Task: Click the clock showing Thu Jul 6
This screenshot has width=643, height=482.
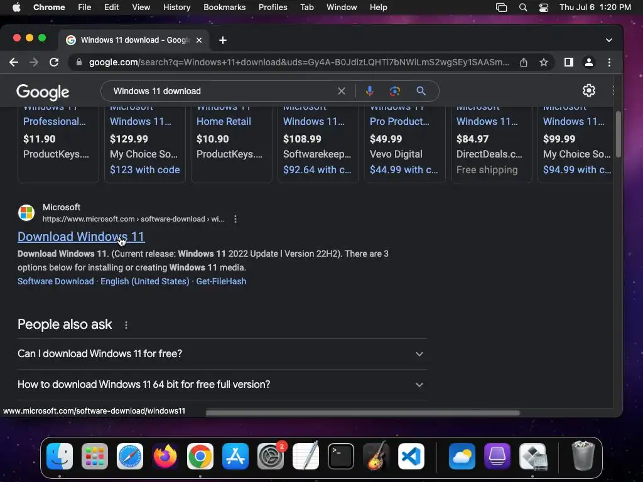Action: pyautogui.click(x=595, y=8)
